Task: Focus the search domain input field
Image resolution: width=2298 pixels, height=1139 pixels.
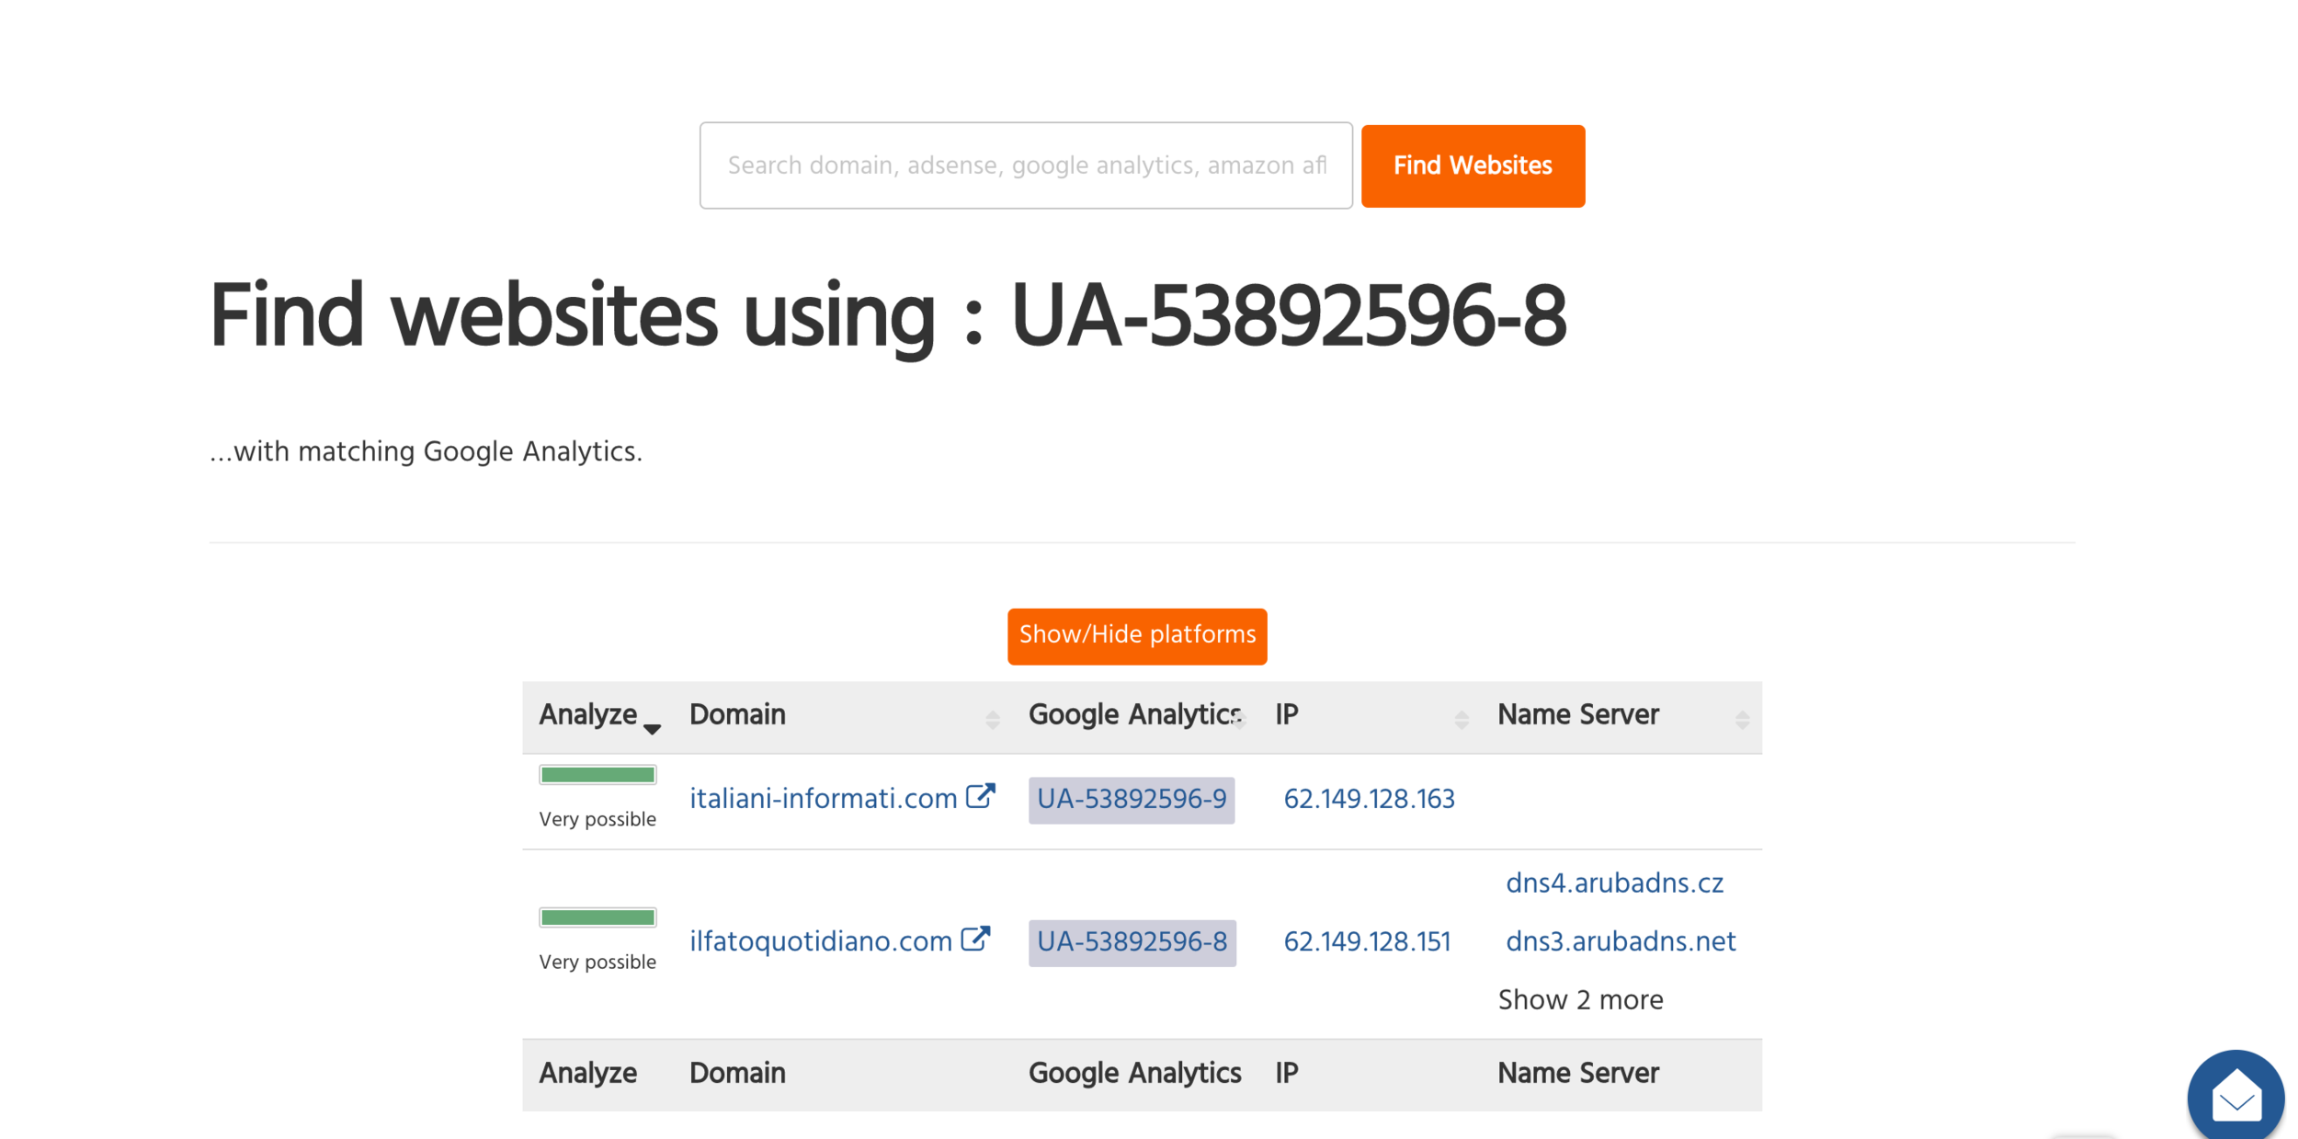Action: (x=1025, y=165)
